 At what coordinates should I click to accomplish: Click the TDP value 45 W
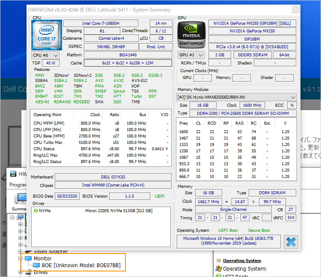coord(51,63)
